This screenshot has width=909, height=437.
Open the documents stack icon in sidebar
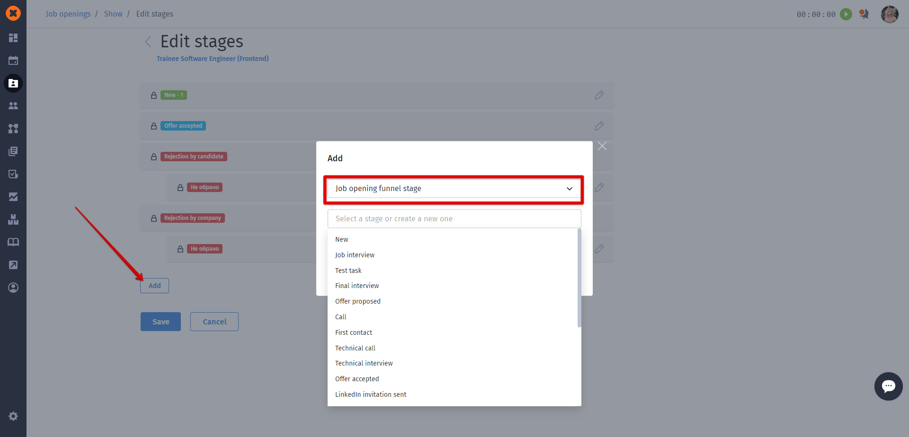pyautogui.click(x=13, y=151)
